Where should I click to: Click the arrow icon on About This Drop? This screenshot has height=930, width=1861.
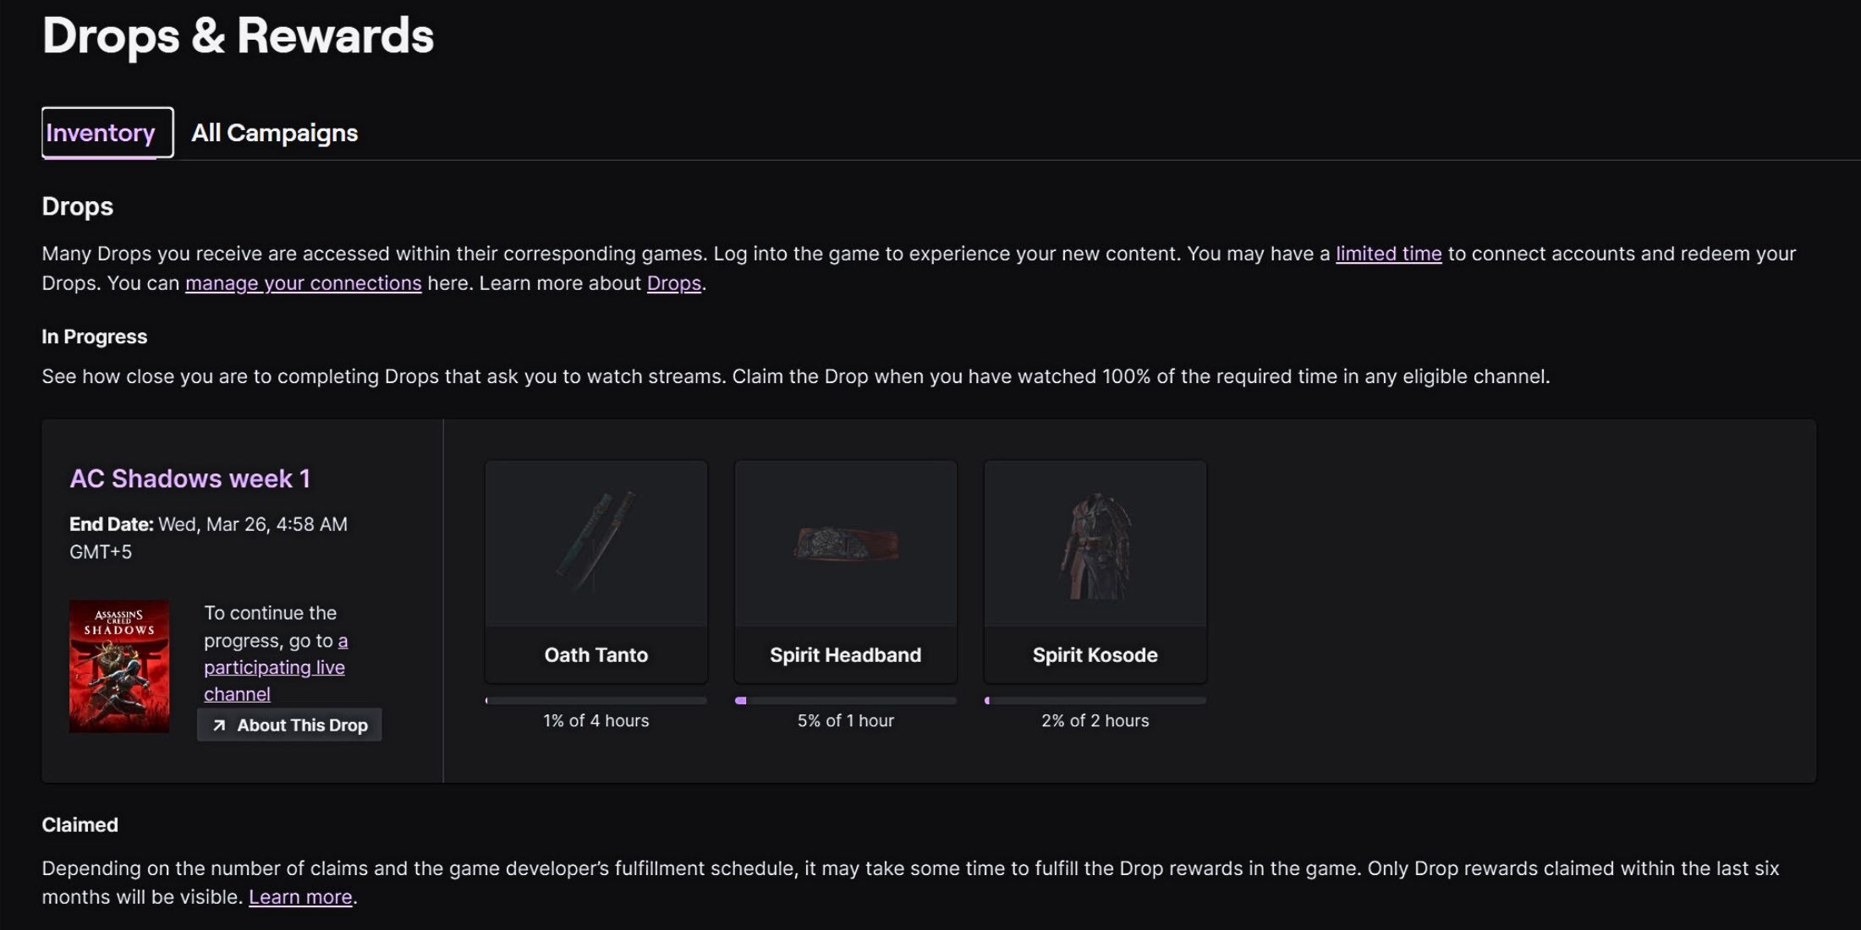click(219, 725)
